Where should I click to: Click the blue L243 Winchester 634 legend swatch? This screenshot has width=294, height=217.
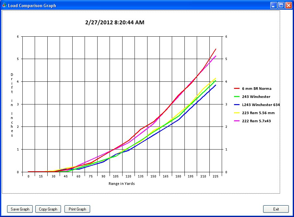[237, 105]
